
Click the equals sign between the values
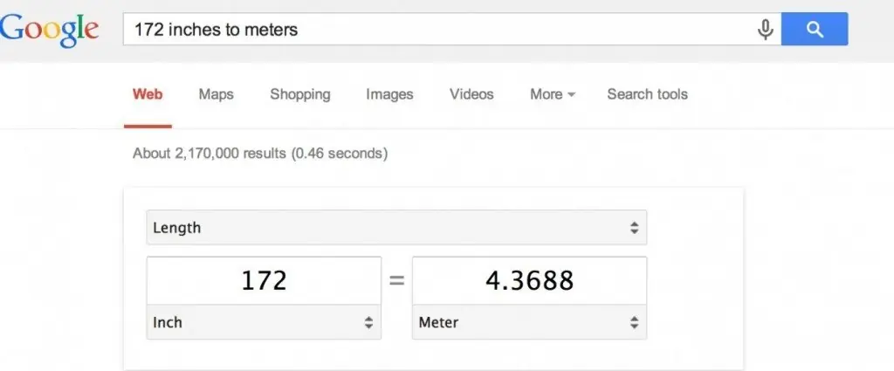pos(396,281)
